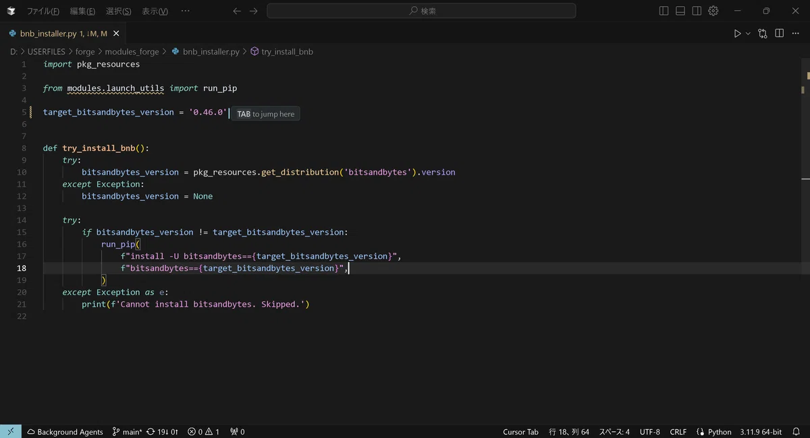Click the TAB to jump here hint
Screen dimensions: 810x438
click(x=266, y=114)
